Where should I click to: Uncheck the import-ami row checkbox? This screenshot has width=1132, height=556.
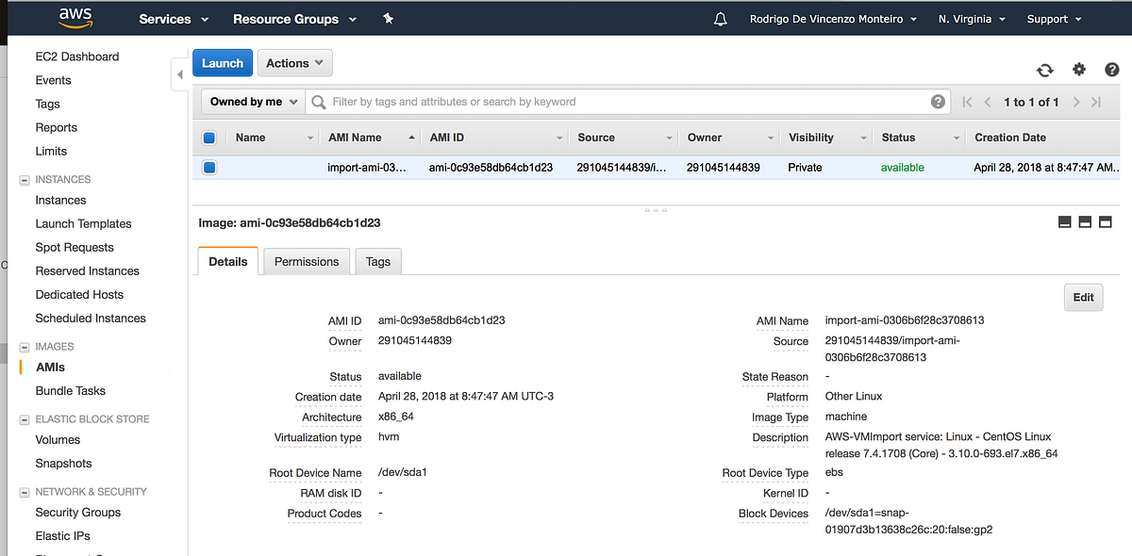click(208, 167)
